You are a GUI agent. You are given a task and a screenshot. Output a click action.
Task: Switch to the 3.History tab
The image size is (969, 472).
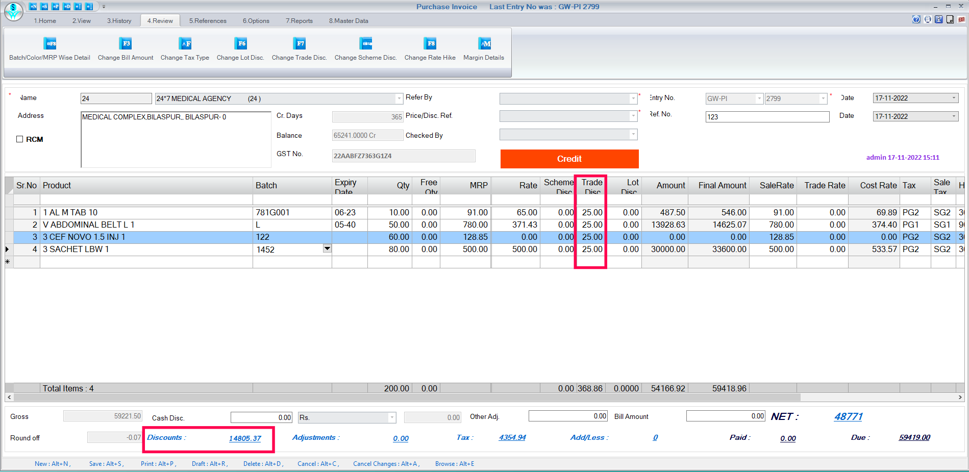pyautogui.click(x=119, y=21)
